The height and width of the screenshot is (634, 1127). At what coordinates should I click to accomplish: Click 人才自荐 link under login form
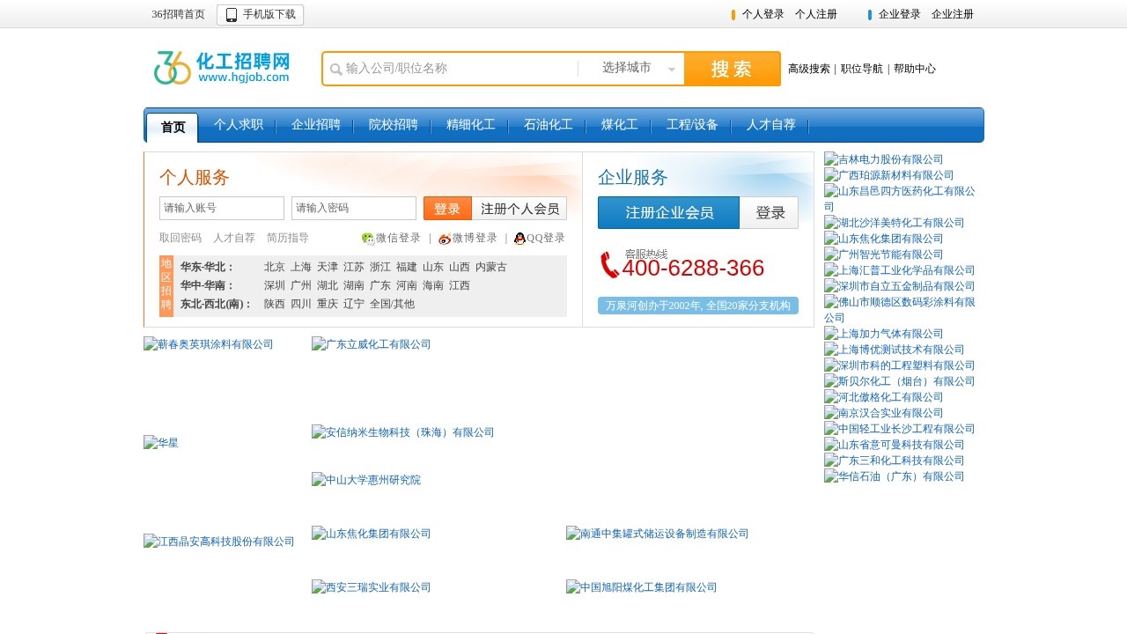(234, 238)
